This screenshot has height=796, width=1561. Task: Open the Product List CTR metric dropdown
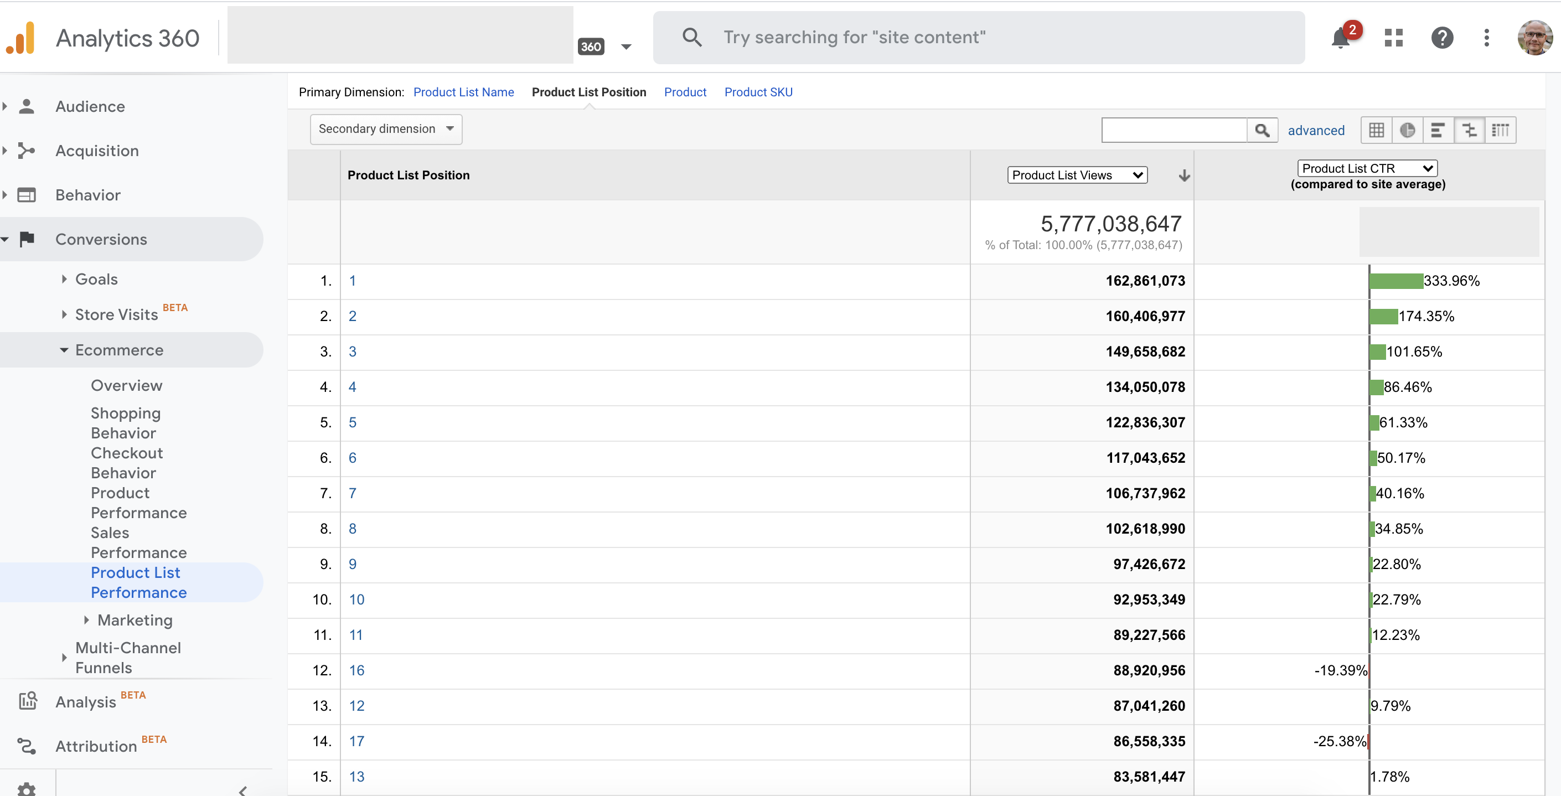1367,168
